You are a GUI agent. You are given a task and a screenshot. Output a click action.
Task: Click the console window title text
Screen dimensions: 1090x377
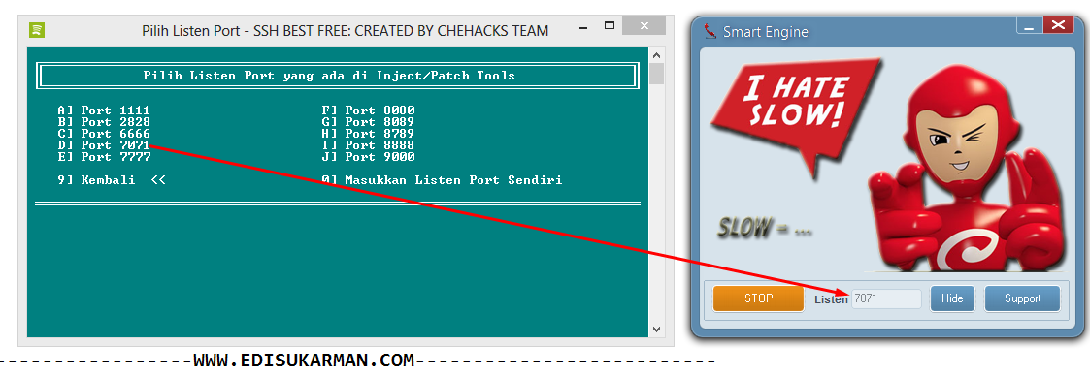pos(345,31)
